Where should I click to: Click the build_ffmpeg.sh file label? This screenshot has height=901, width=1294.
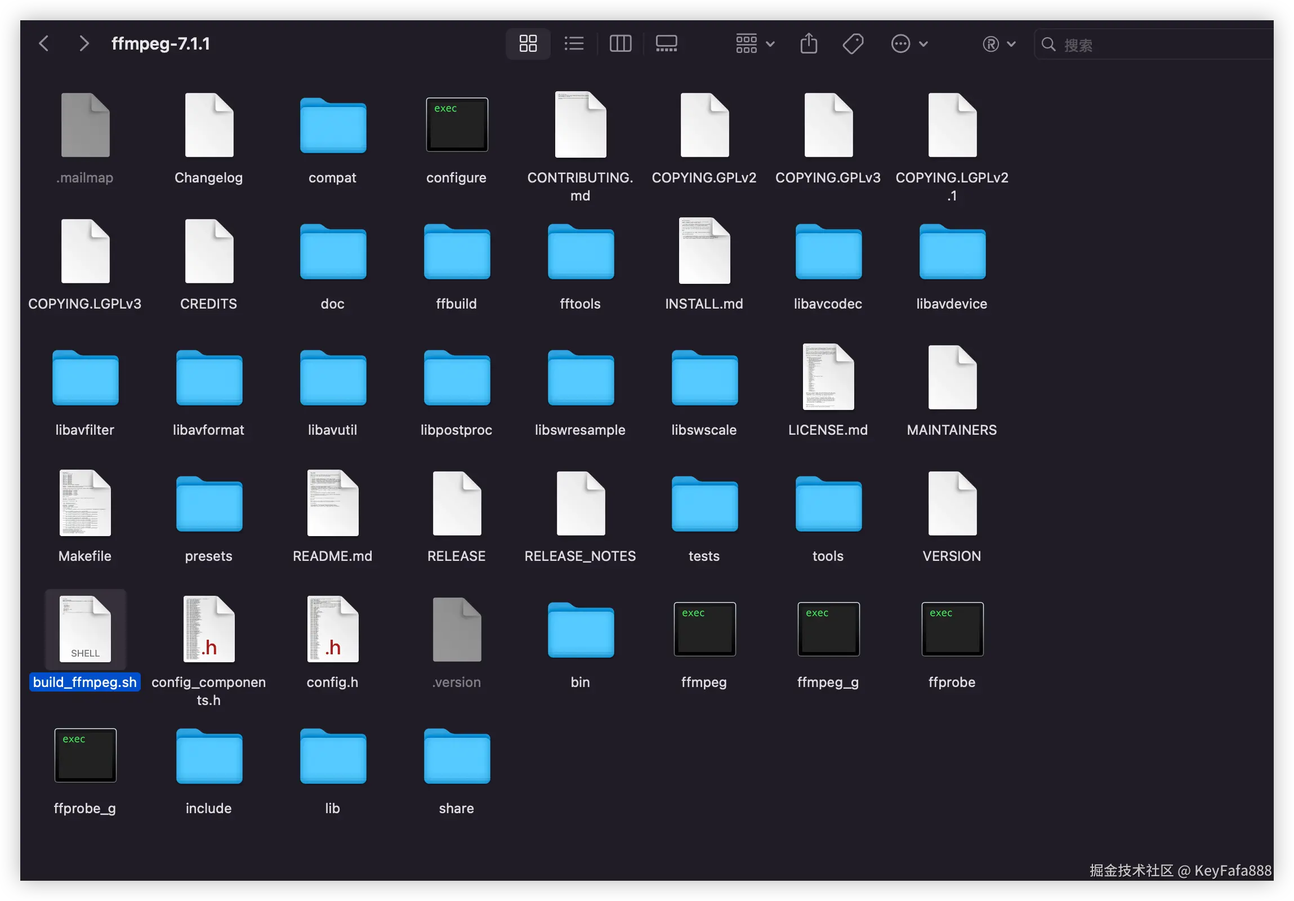click(x=84, y=682)
